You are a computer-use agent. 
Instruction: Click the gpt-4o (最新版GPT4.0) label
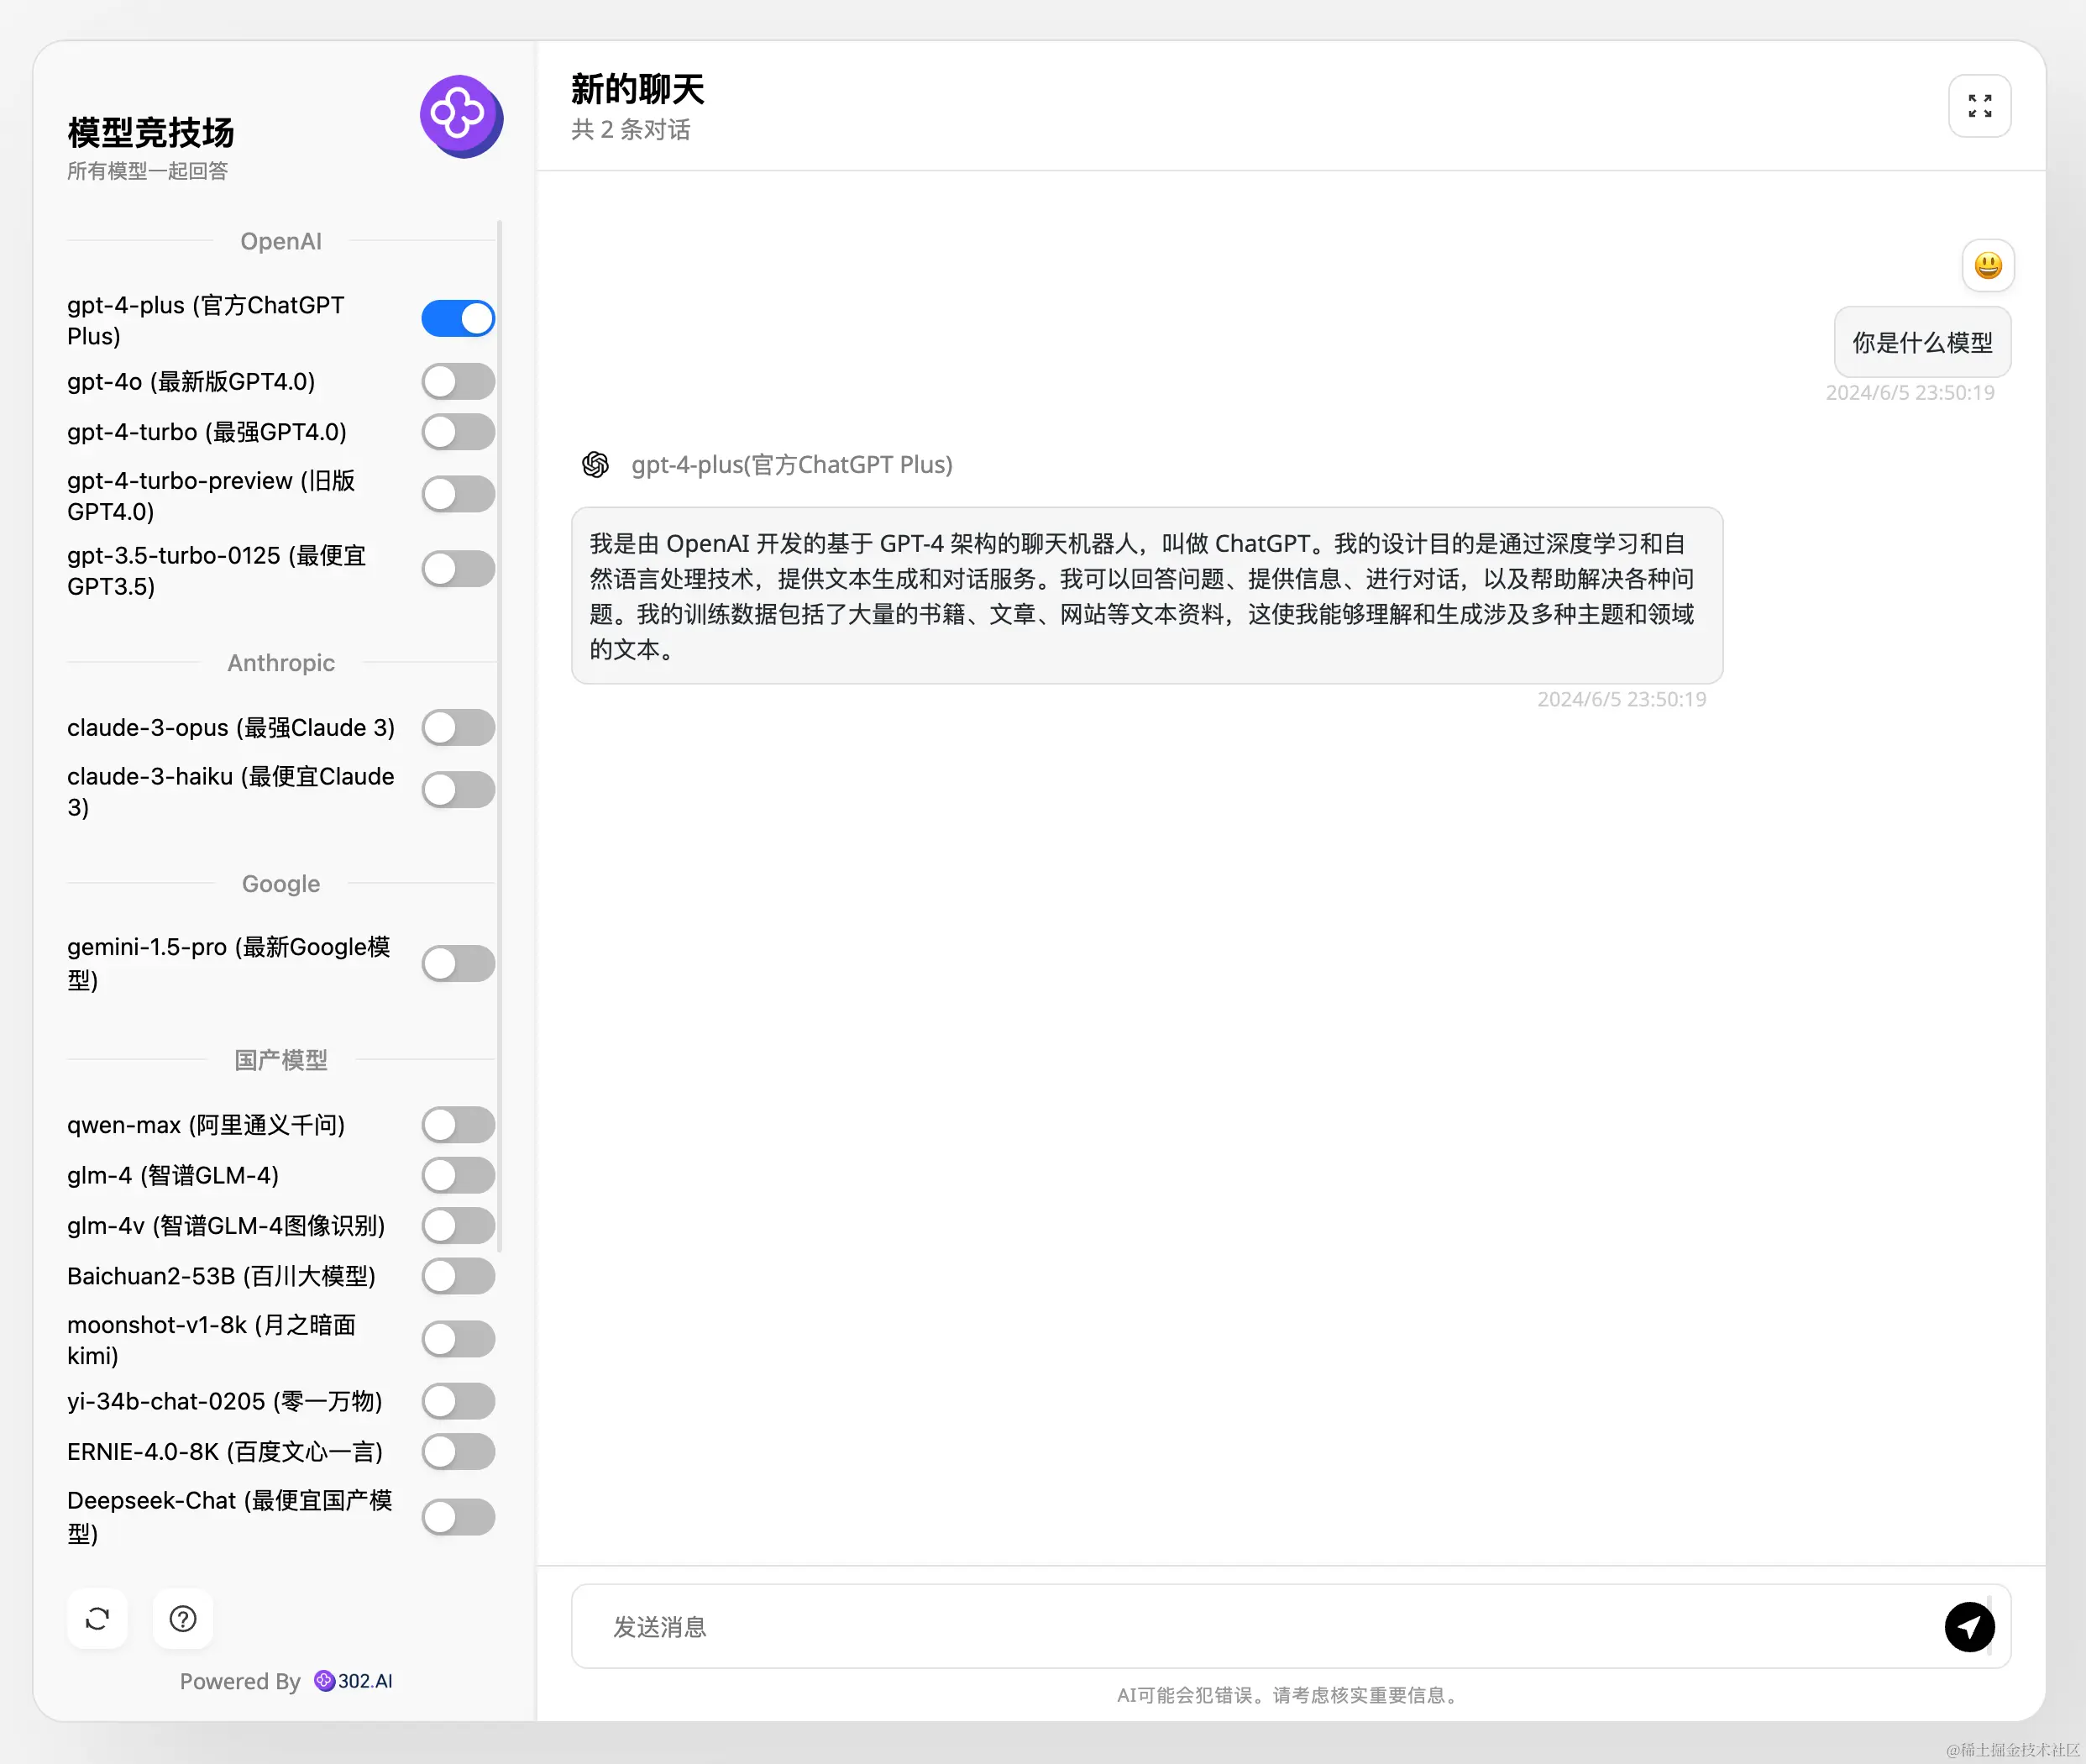(191, 382)
